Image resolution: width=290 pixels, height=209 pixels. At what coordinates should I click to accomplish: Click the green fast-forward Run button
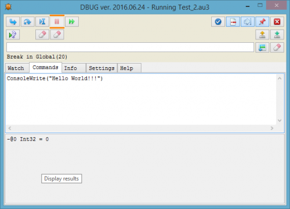click(72, 21)
